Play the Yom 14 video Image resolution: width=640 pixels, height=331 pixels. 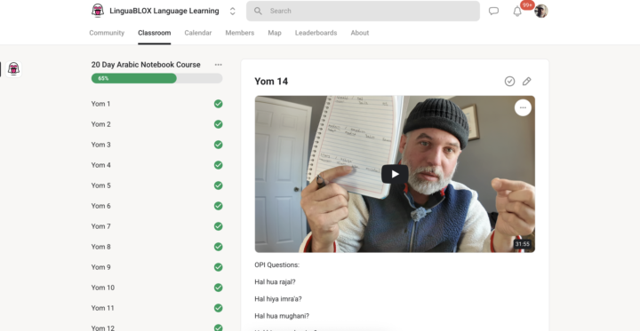pos(395,174)
